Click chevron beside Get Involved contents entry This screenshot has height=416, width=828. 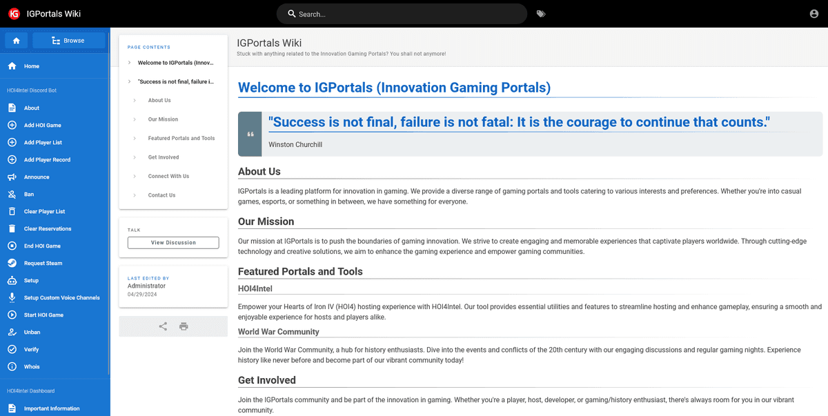tap(135, 157)
